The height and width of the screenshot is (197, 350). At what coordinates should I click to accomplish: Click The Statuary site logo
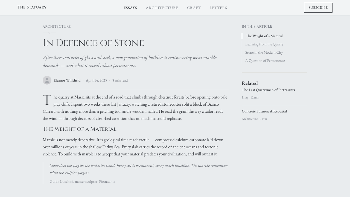pyautogui.click(x=32, y=7)
